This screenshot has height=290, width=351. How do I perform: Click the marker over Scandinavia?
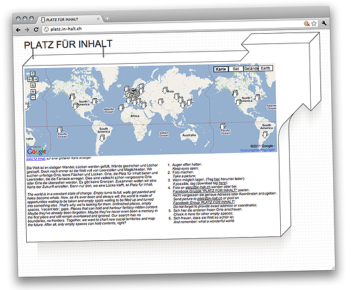pos(141,86)
